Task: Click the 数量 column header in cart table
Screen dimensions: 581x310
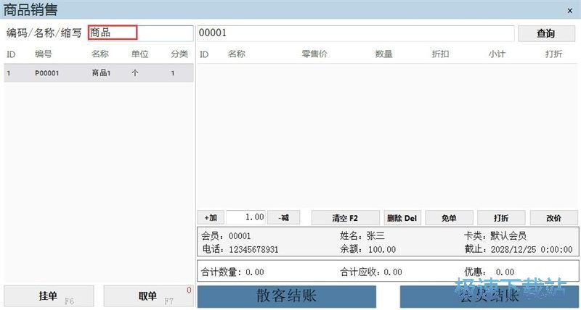Action: (383, 54)
